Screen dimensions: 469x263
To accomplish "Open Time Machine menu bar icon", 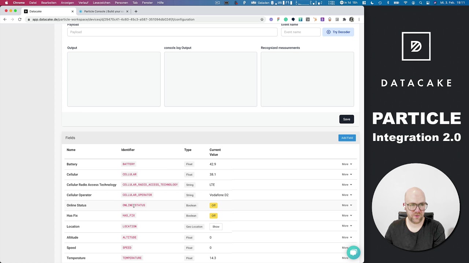I will [380, 3].
